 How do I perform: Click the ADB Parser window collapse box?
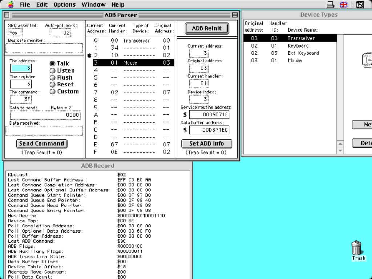[235, 15]
